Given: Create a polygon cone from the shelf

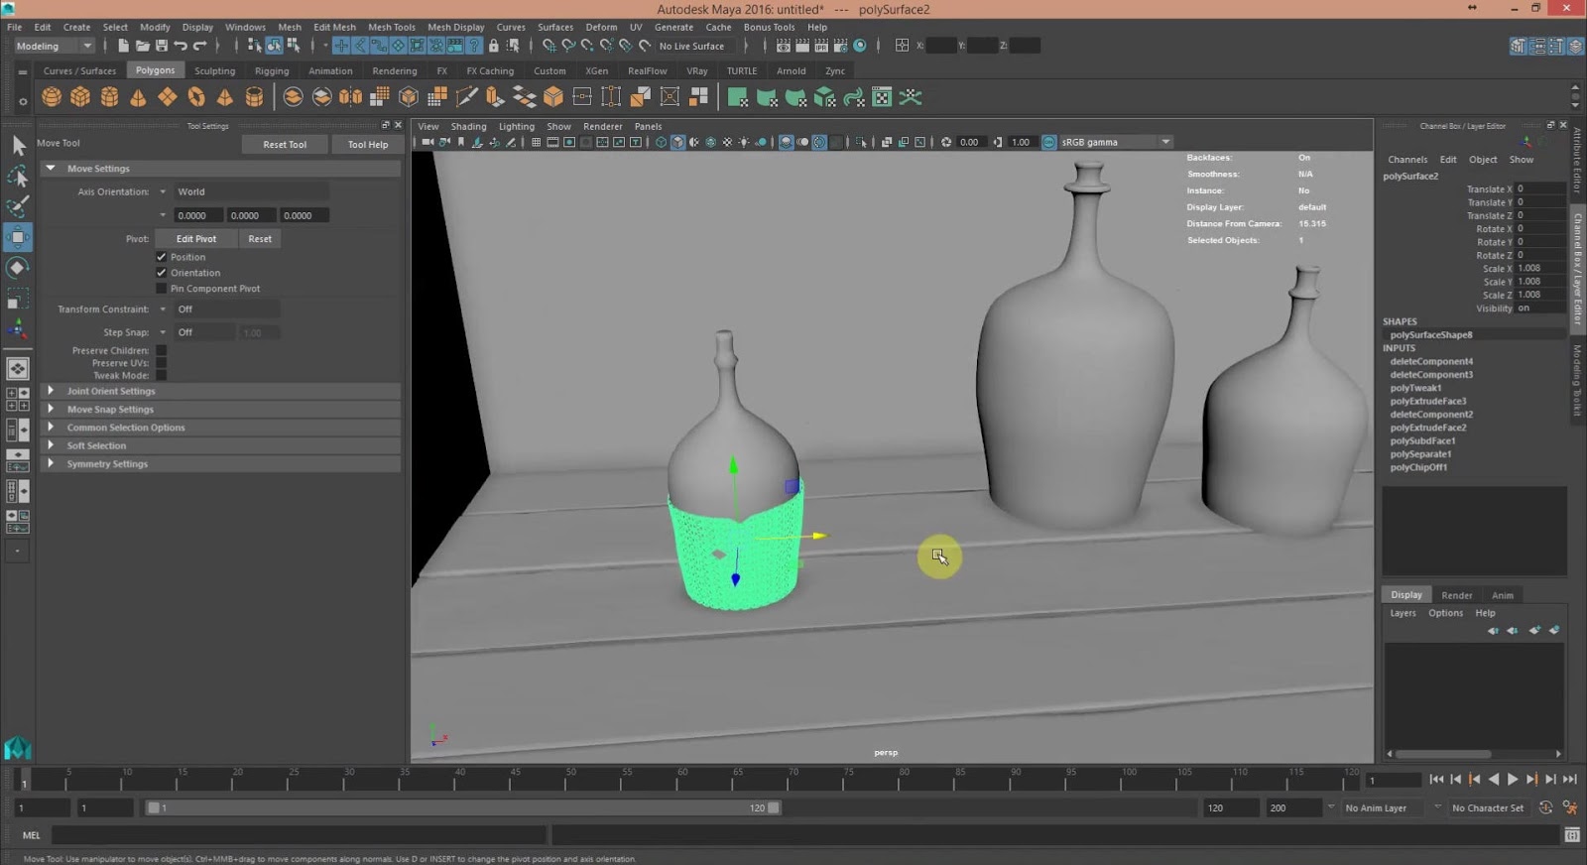Looking at the screenshot, I should pos(138,97).
